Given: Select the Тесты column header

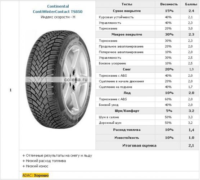Looking at the screenshot, I should click(127, 4).
